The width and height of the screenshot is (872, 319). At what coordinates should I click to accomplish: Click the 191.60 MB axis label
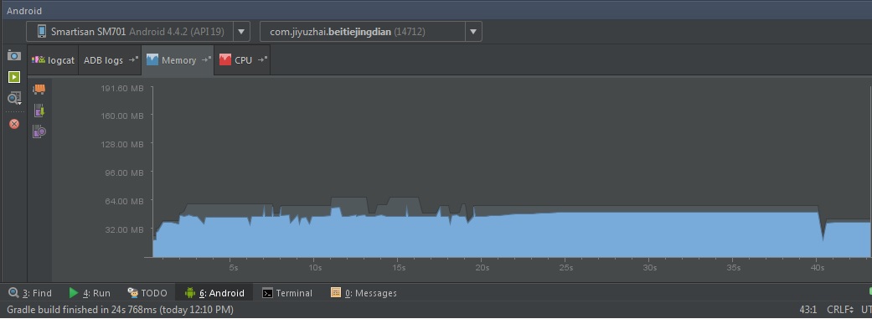[x=121, y=88]
